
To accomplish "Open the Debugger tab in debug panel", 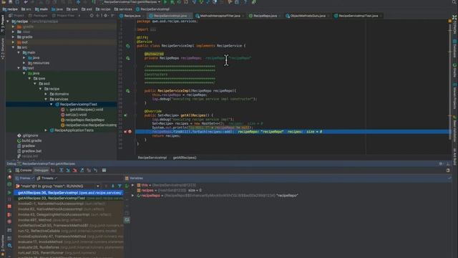I will tap(41, 171).
